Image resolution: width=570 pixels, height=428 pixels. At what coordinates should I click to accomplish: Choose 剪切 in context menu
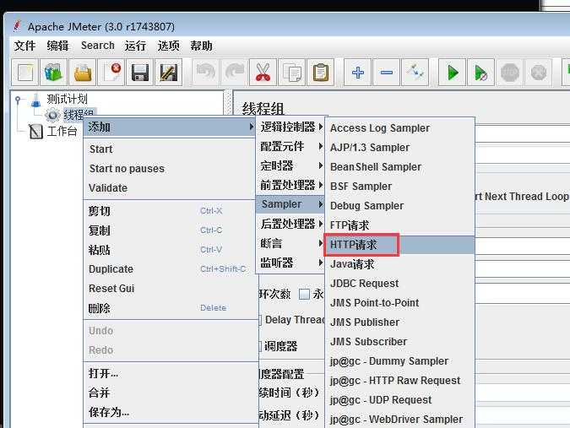pyautogui.click(x=170, y=211)
